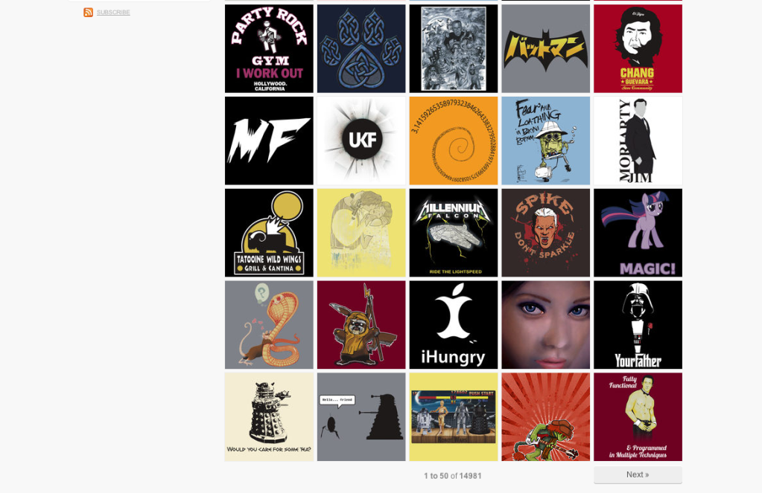Select the iHungry bitten apple design
This screenshot has width=762, height=493.
pyautogui.click(x=454, y=325)
